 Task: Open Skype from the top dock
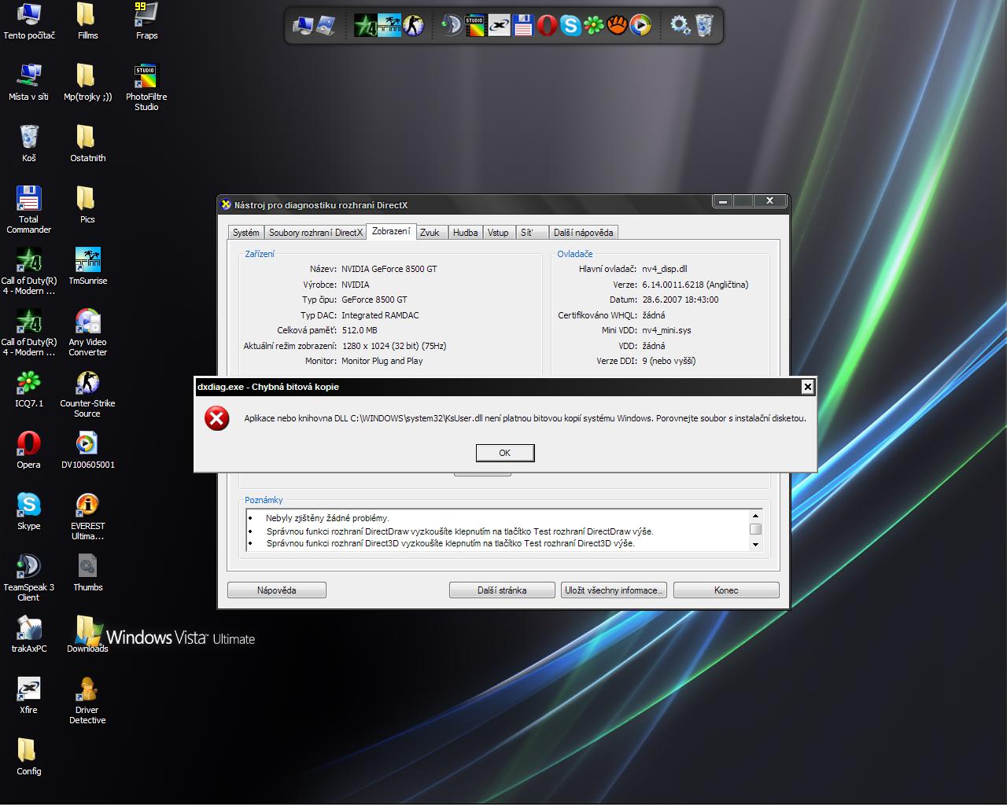(x=570, y=26)
